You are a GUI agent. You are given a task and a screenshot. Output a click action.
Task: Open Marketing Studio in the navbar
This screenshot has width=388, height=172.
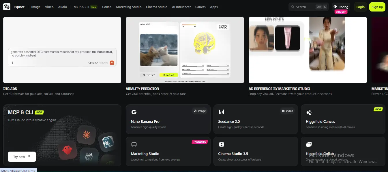coord(129,7)
